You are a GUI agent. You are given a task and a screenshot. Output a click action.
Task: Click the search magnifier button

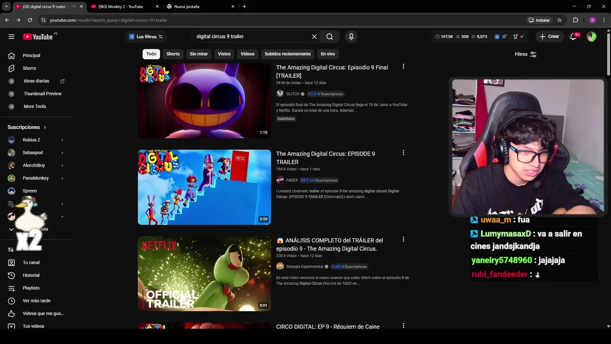coord(330,37)
